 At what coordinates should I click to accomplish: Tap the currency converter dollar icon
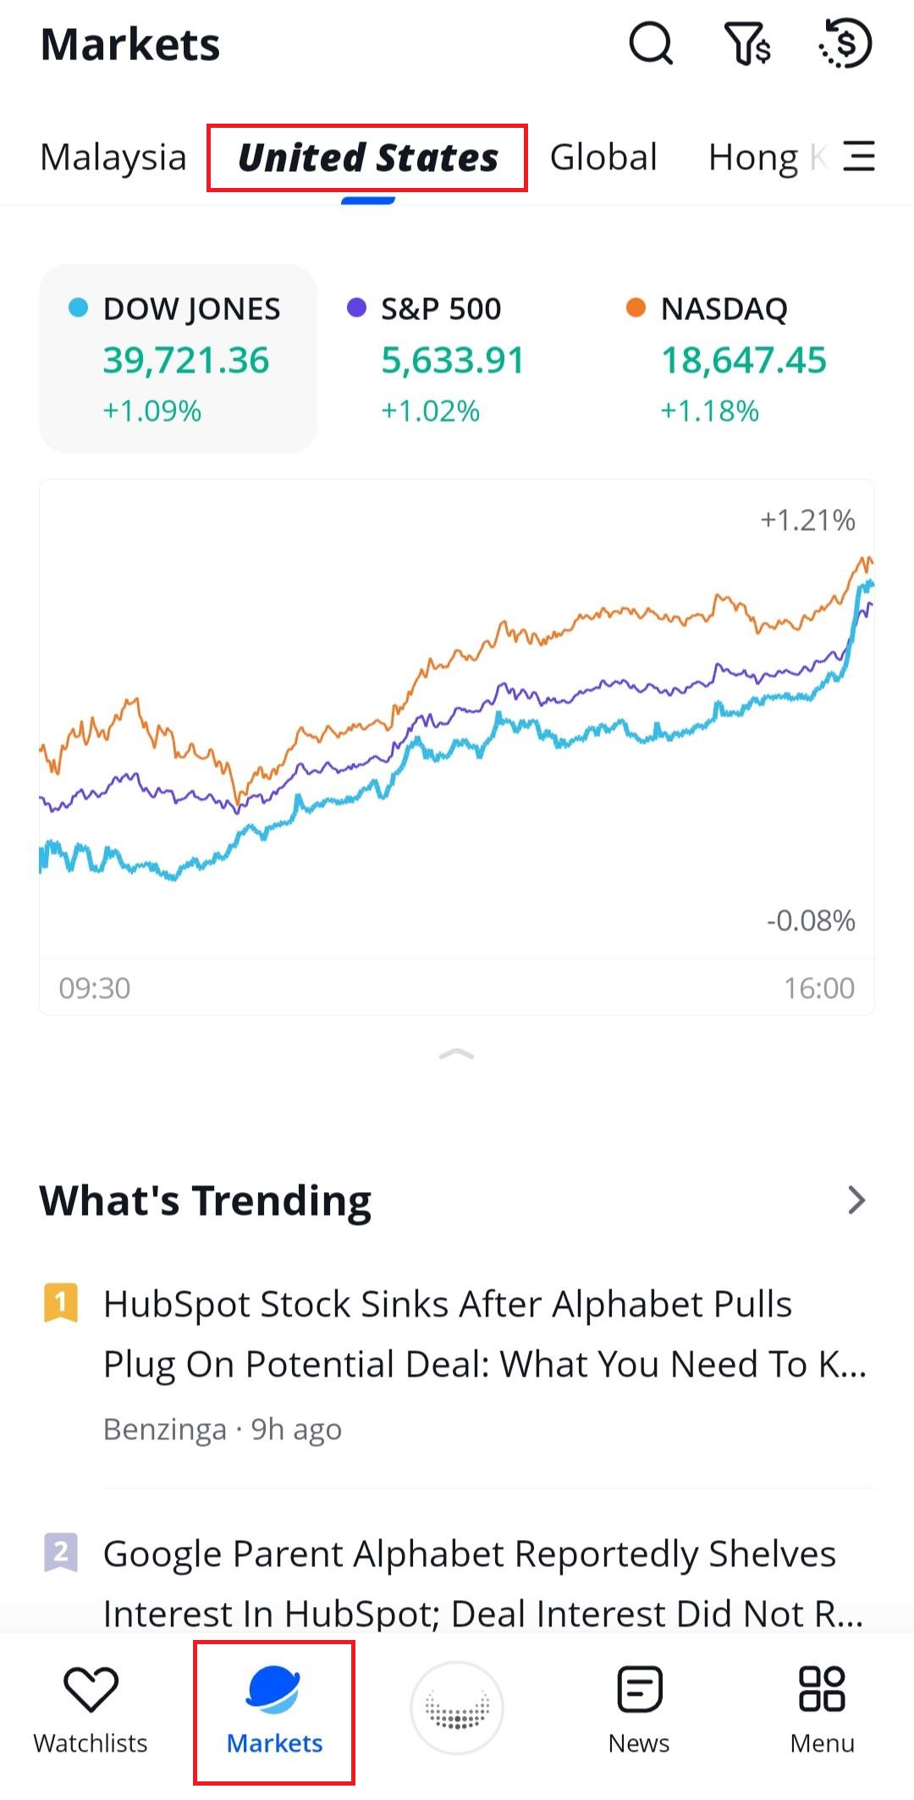[845, 43]
